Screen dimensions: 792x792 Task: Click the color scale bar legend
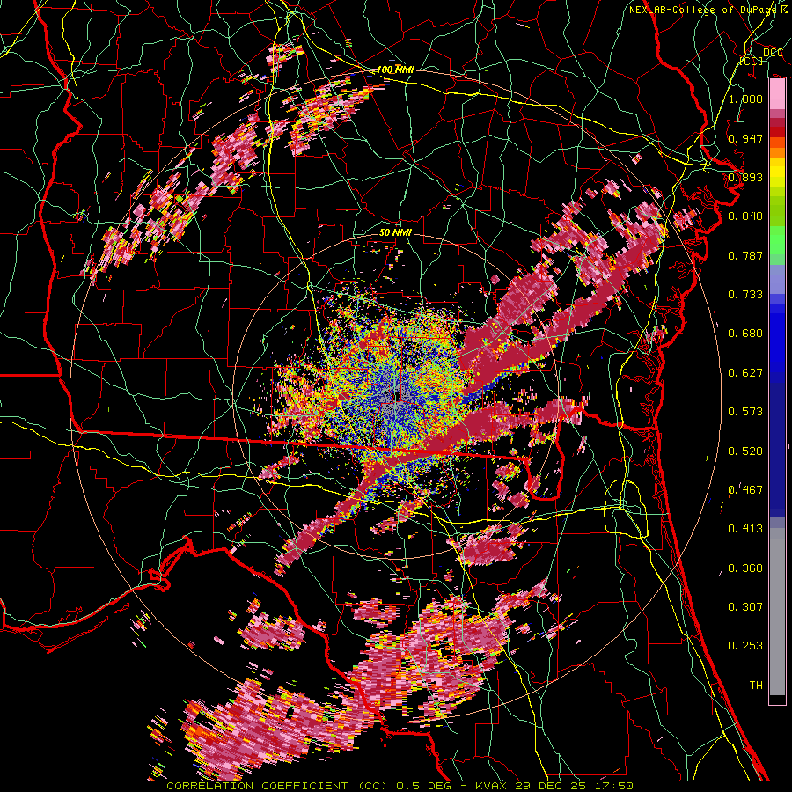click(777, 391)
